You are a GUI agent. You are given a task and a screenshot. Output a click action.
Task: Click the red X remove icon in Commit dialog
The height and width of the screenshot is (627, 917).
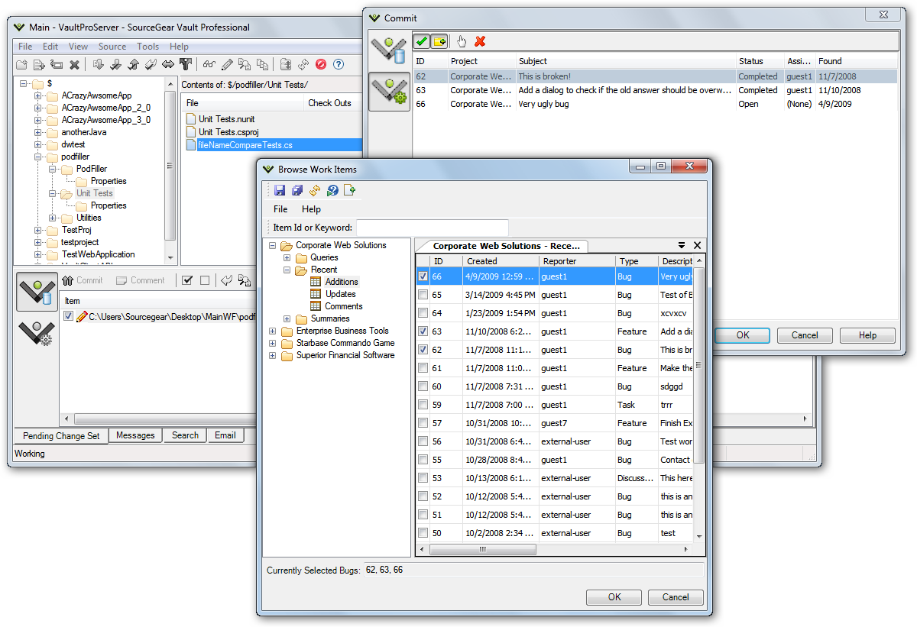tap(480, 41)
